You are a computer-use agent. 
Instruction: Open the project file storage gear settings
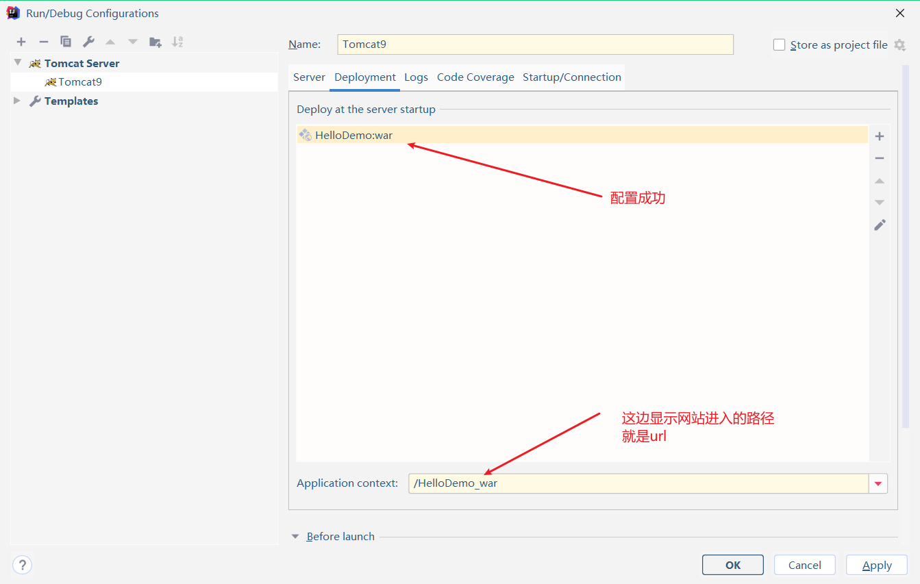pyautogui.click(x=900, y=45)
